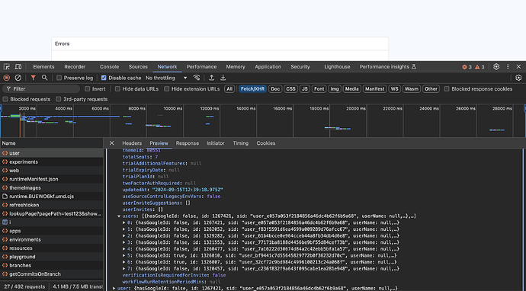526x291 pixels.
Task: Click the red errors count badge
Action: [x=467, y=67]
